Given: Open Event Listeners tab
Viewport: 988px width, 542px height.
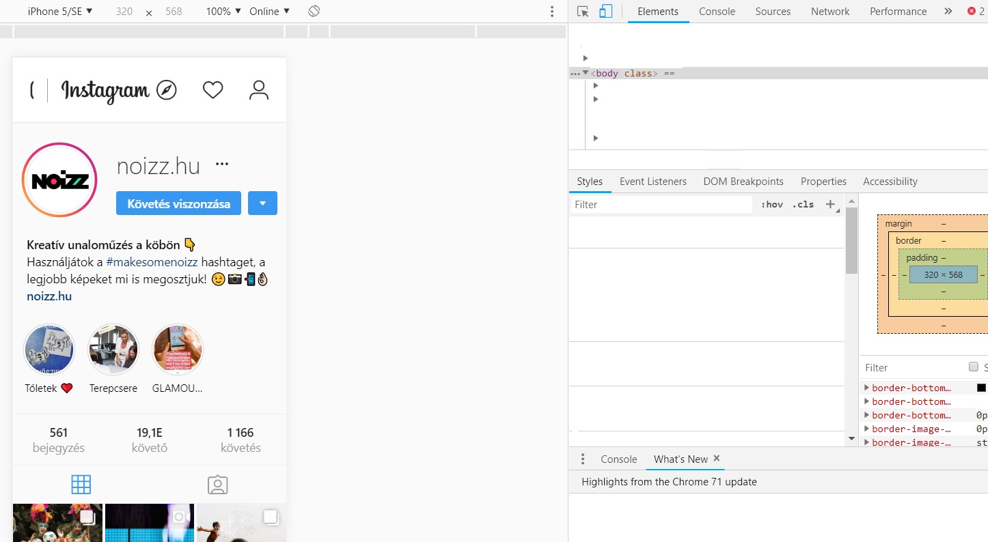Looking at the screenshot, I should click(653, 182).
